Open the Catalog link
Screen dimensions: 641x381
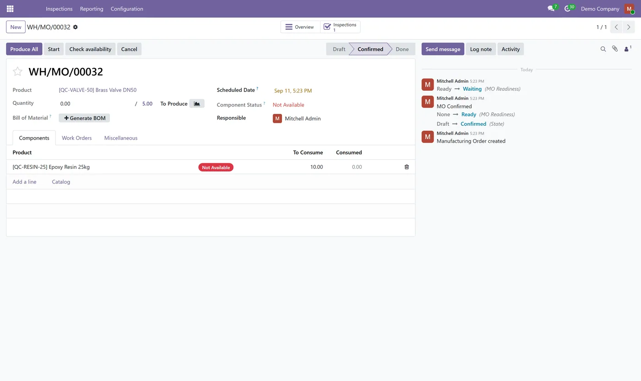click(61, 182)
